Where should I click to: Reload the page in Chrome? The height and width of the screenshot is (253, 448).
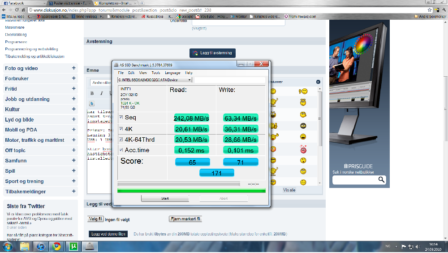17,10
